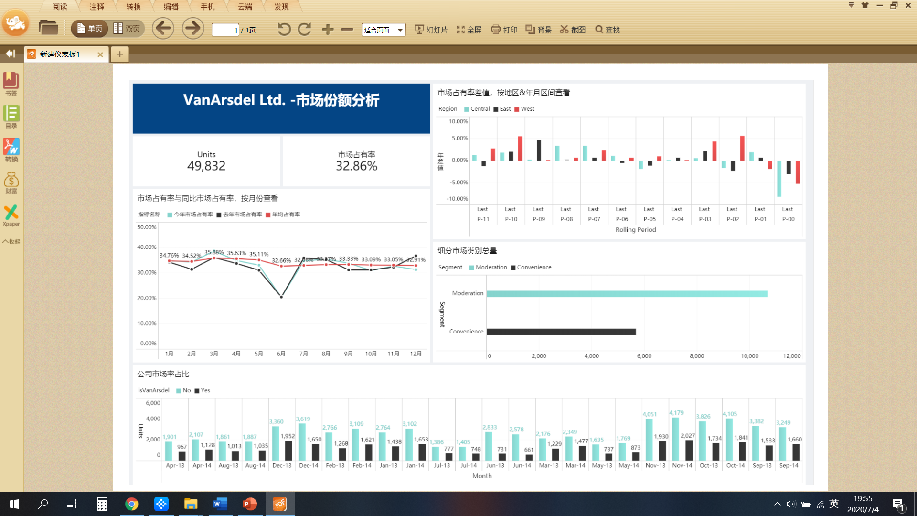The height and width of the screenshot is (516, 917).
Task: Switch to 双页 double-page view
Action: (x=127, y=29)
